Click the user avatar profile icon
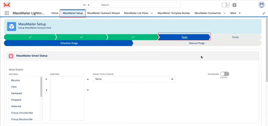The height and width of the screenshot is (126, 268). 261,5
